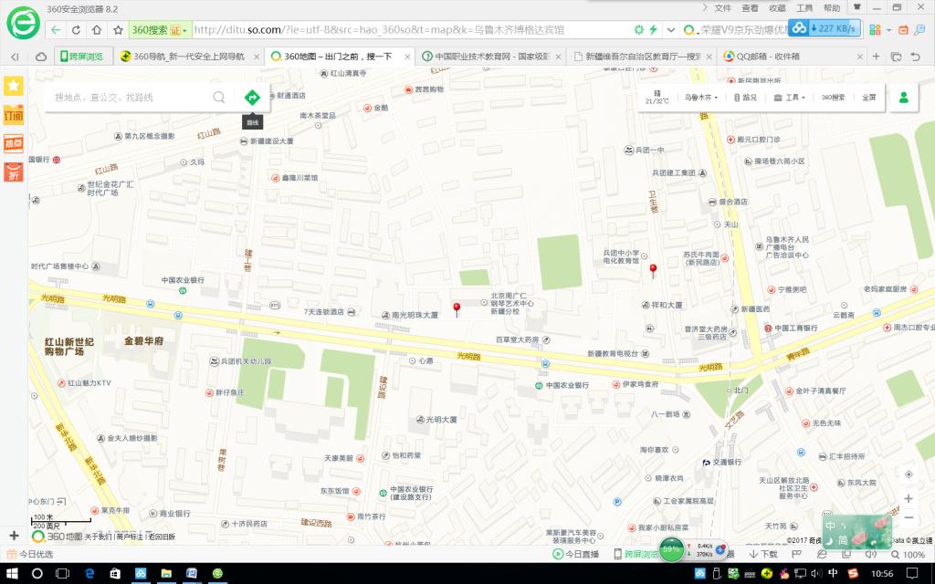935x584 pixels.
Task: Click the magnifier icon in map search box
Action: (219, 97)
